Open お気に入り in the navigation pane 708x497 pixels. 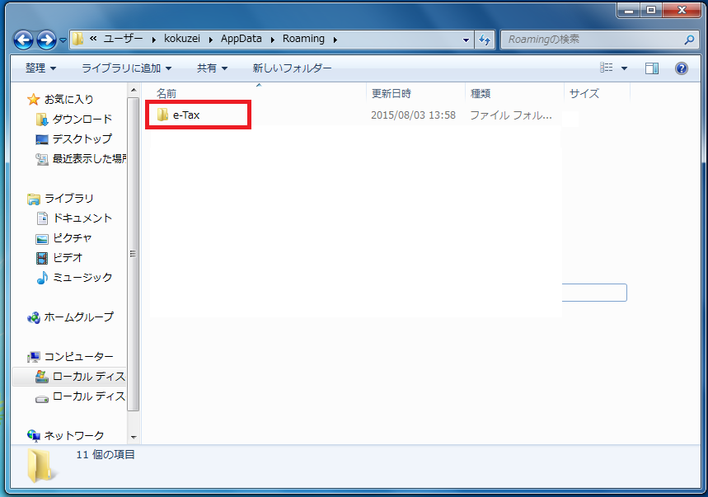(68, 99)
